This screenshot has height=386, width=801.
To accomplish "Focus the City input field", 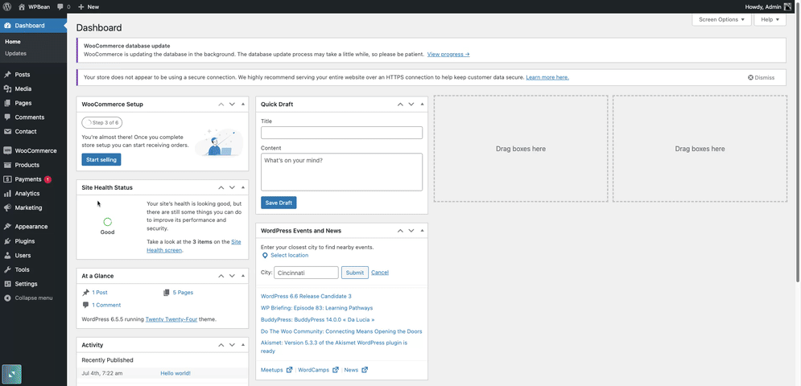I will click(x=307, y=273).
